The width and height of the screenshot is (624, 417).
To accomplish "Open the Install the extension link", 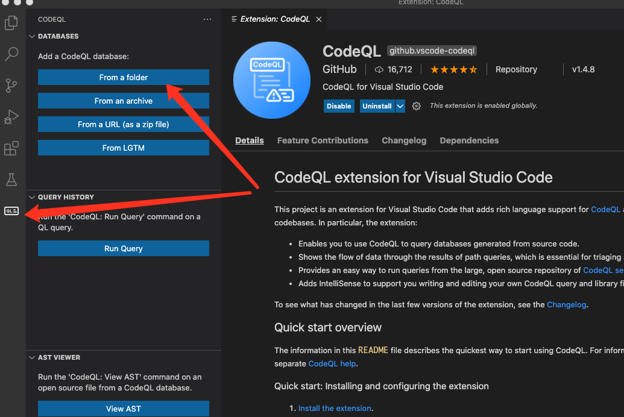I will [335, 408].
